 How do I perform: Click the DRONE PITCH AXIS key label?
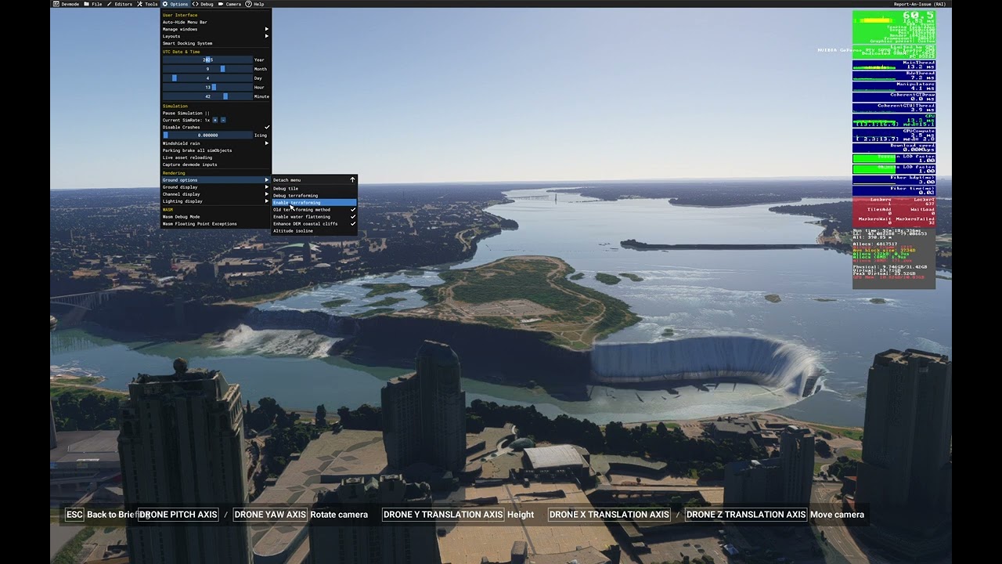click(178, 515)
